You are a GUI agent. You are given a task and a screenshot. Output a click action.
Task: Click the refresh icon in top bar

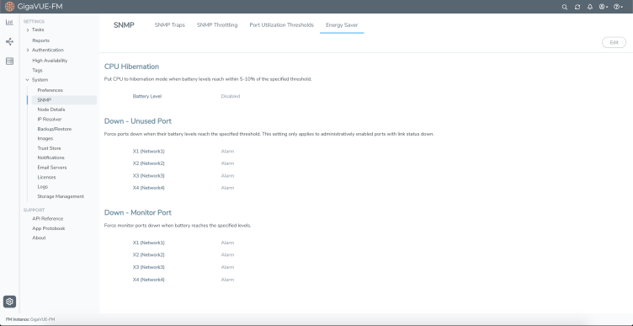577,7
